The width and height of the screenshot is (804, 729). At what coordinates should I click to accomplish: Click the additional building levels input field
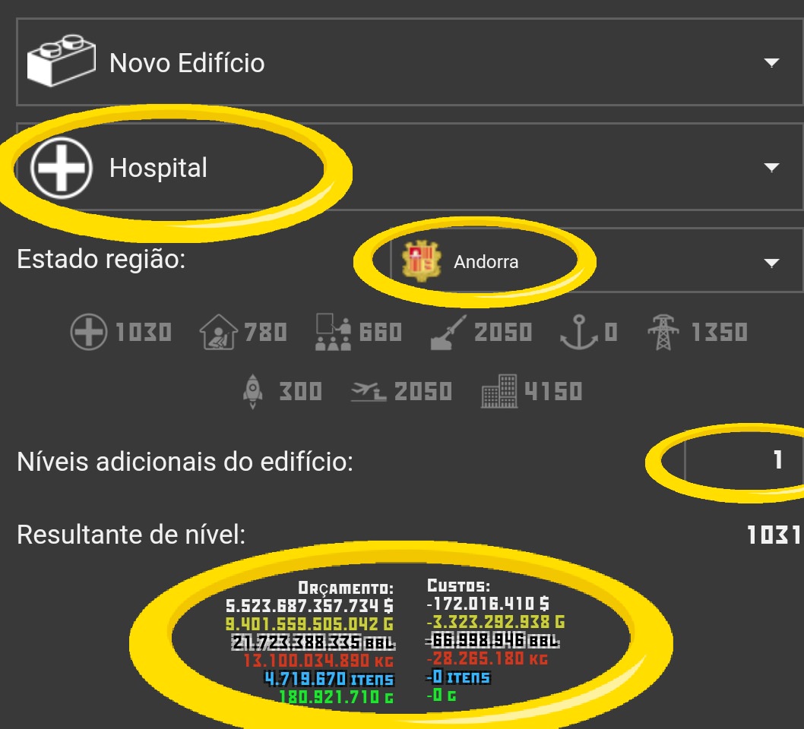(744, 460)
